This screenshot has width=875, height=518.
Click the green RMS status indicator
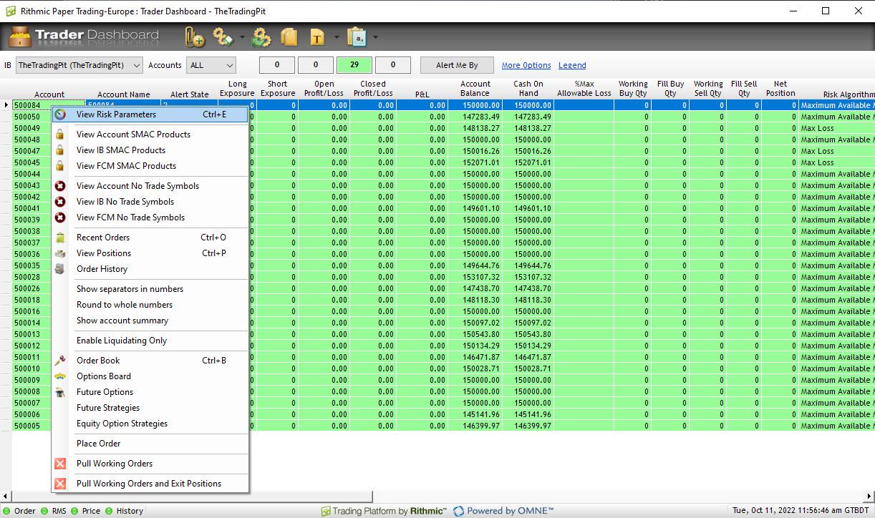coord(44,511)
